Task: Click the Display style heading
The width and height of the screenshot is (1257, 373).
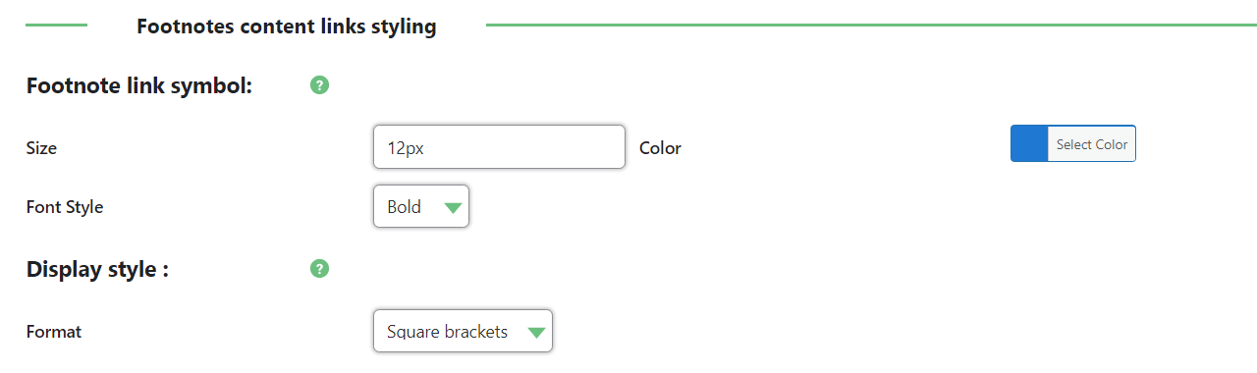Action: tap(97, 269)
